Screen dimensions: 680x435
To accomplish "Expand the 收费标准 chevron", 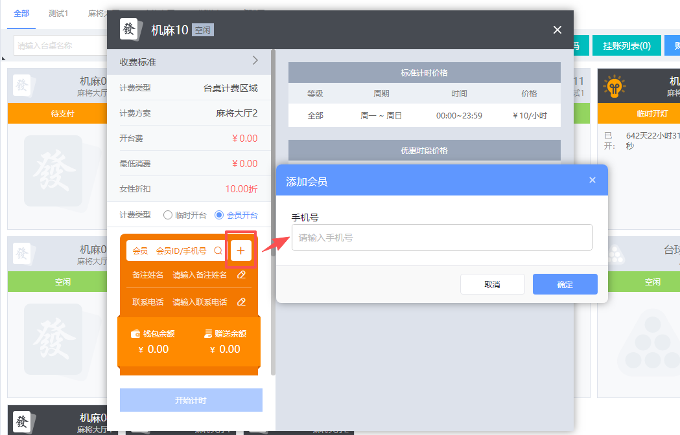I will (255, 61).
